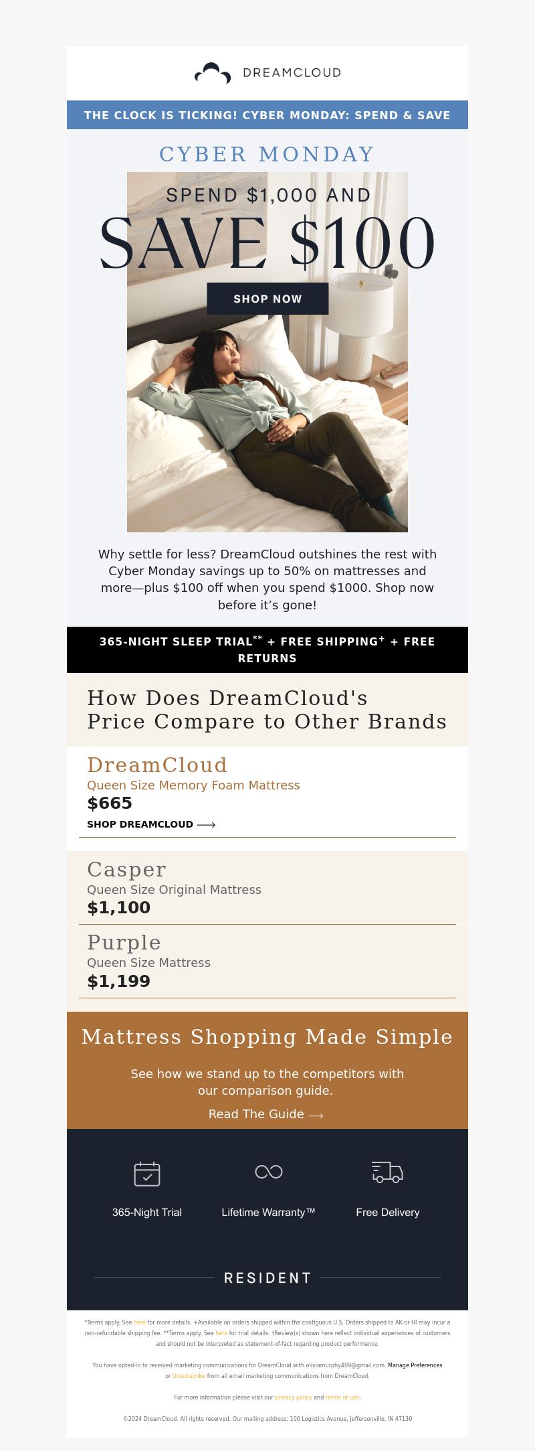
Task: Click the SAVE $100 headline
Action: tap(267, 243)
